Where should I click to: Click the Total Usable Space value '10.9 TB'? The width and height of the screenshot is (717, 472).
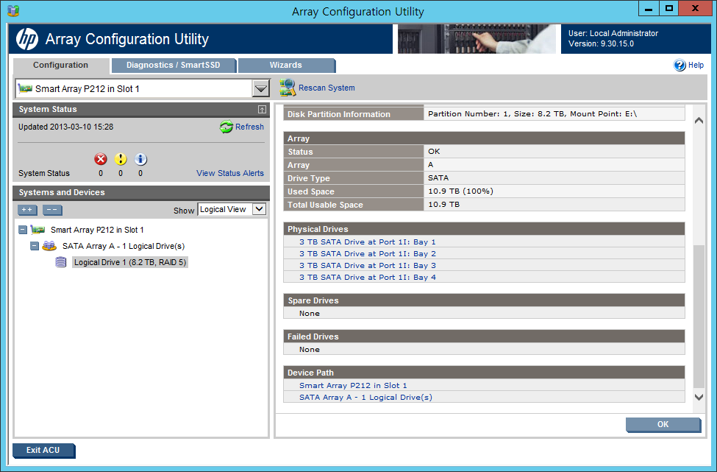tap(443, 205)
